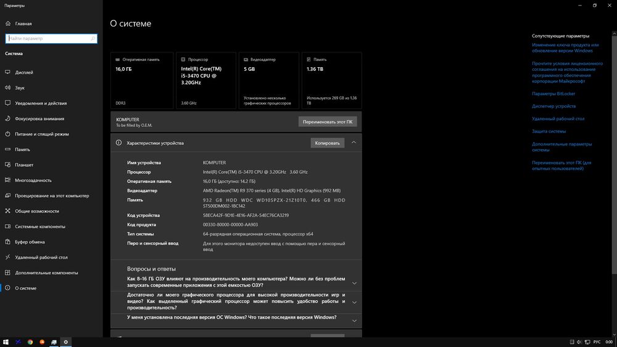
Task: Expand the question about 8–16 ГБ ОЗУ
Action: click(354, 283)
